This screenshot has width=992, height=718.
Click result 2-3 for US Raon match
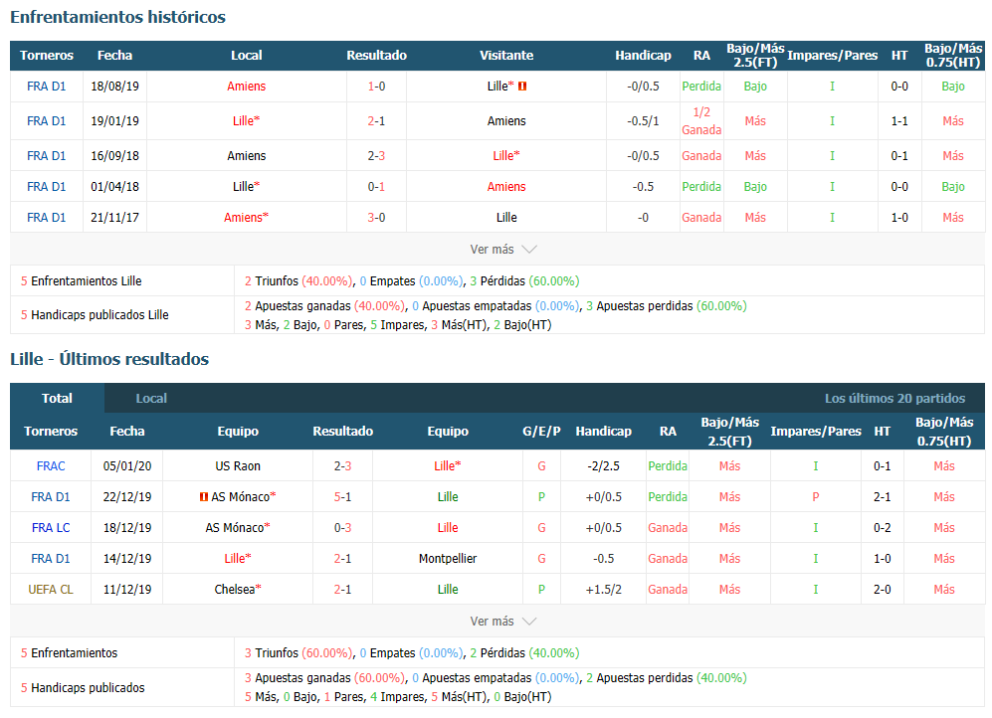(x=343, y=465)
